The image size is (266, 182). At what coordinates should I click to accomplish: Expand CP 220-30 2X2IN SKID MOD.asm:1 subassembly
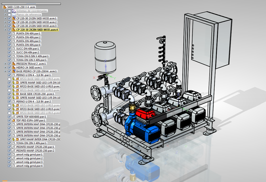pos(5,18)
